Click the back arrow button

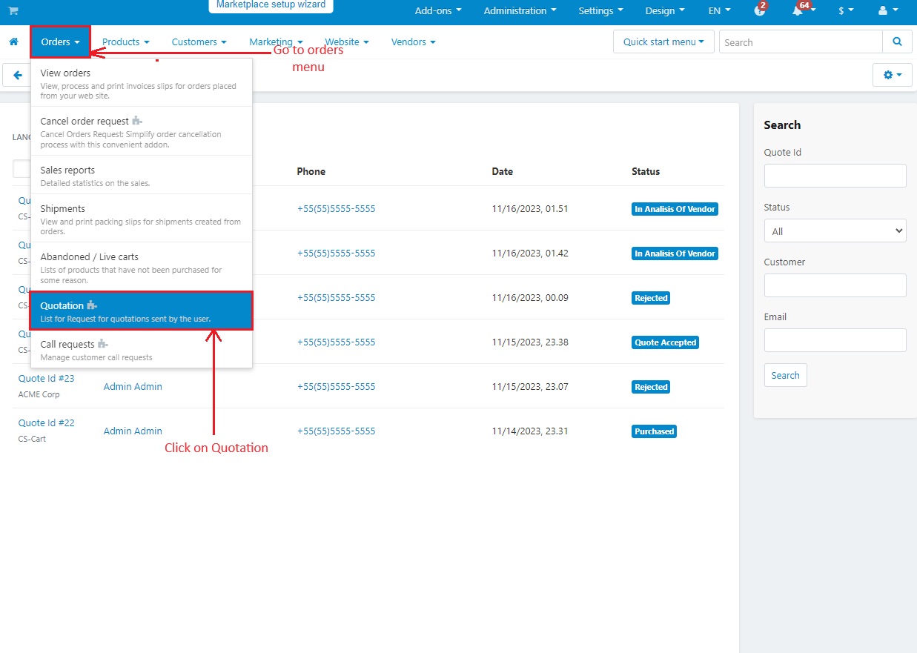coord(17,75)
